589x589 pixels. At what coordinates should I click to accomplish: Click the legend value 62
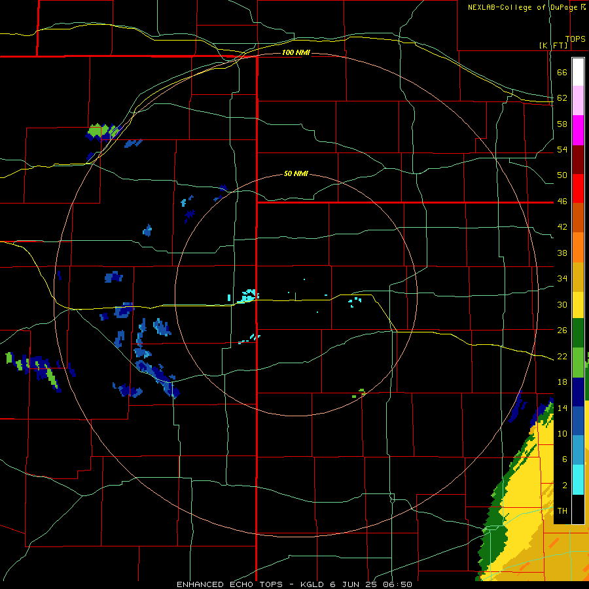[x=562, y=98]
